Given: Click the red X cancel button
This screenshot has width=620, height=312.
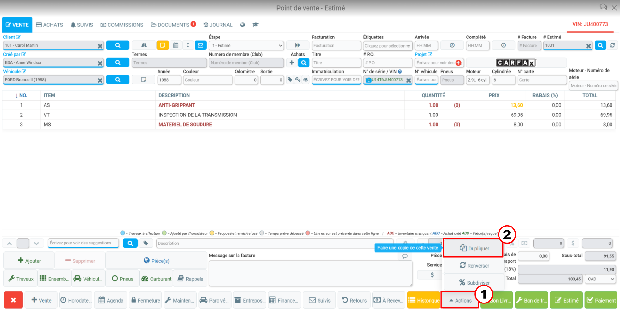Looking at the screenshot, I should tap(13, 300).
